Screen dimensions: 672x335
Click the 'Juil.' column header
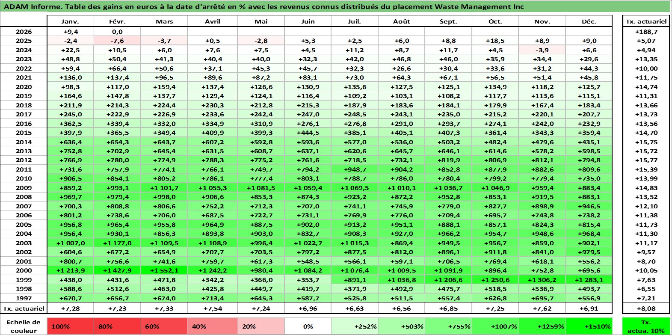click(354, 21)
